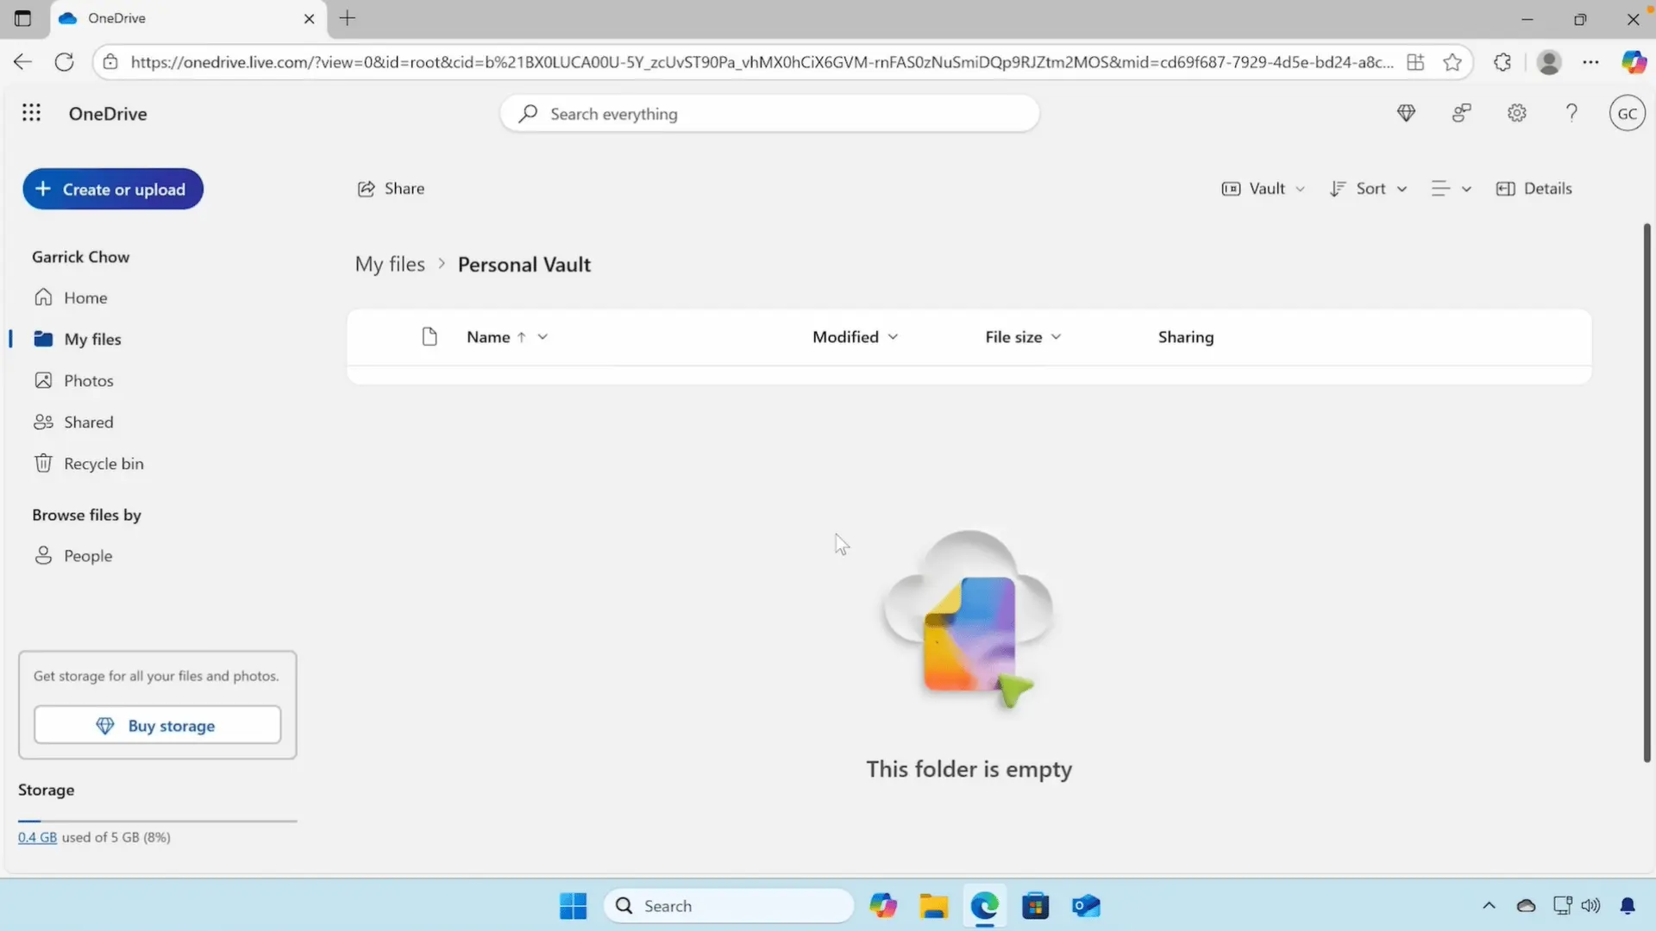Screen dimensions: 1656x931
Task: Go back with the browser back arrow
Action: click(x=22, y=62)
